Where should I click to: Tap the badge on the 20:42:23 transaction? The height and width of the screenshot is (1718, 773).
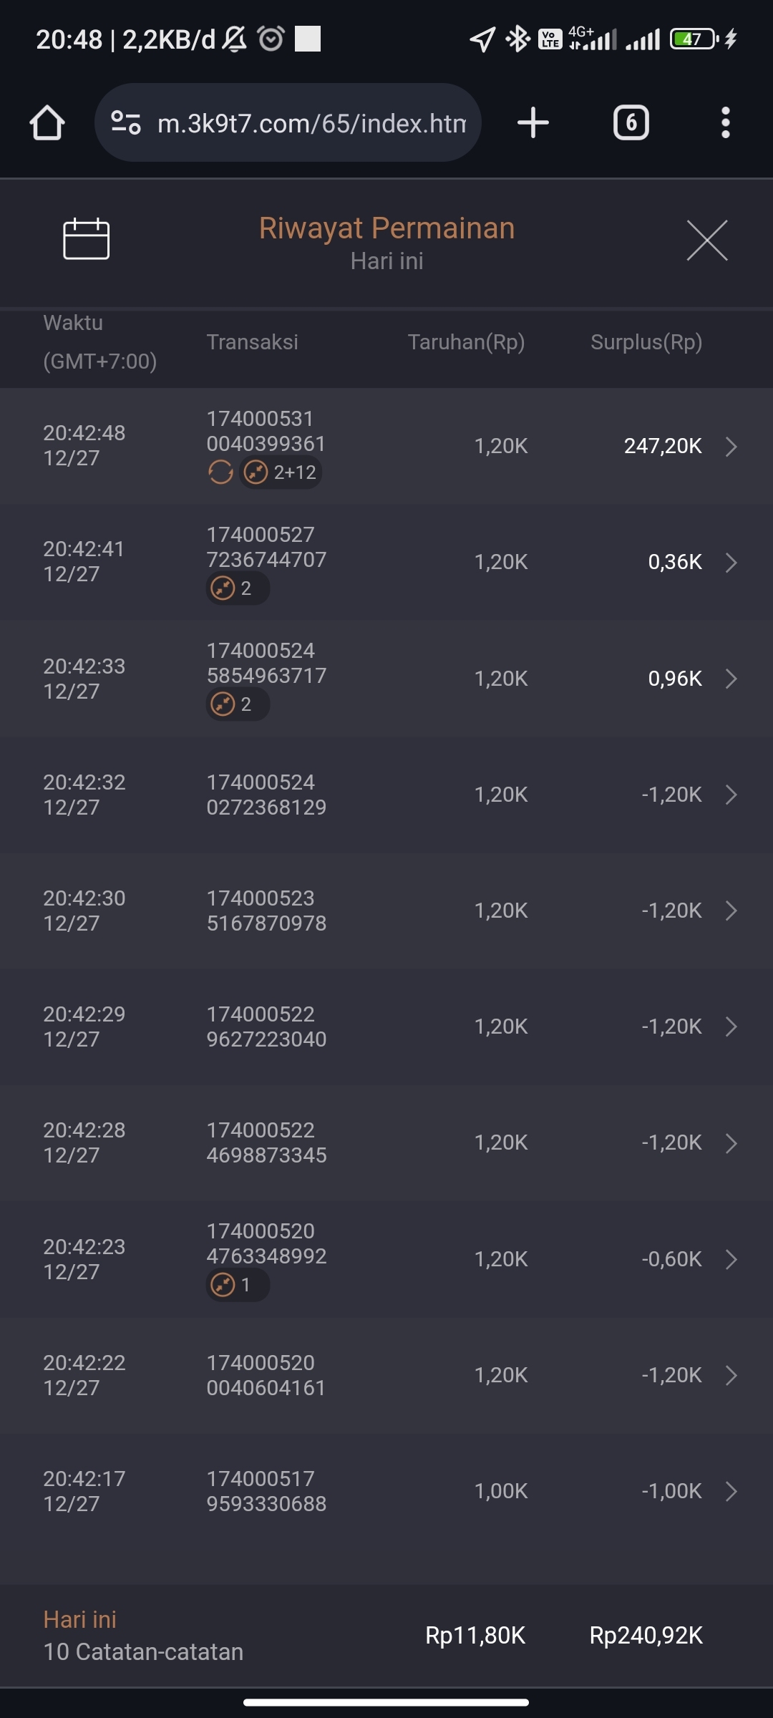[238, 1285]
